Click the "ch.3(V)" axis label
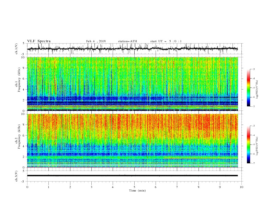The image size is (272, 210). (16, 176)
